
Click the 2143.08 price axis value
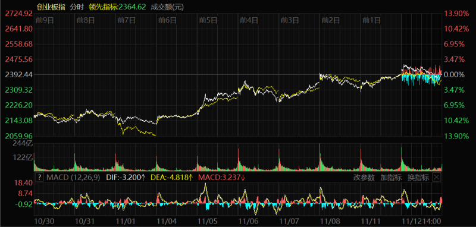[x=18, y=121]
